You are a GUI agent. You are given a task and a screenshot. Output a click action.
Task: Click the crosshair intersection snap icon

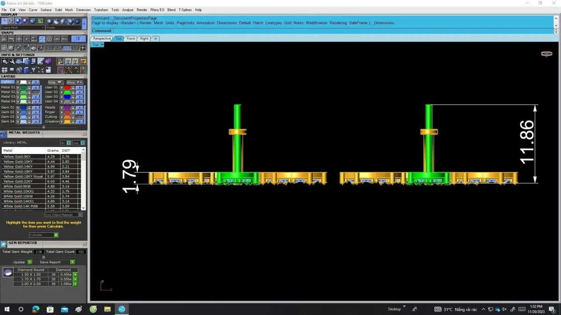coord(19,39)
